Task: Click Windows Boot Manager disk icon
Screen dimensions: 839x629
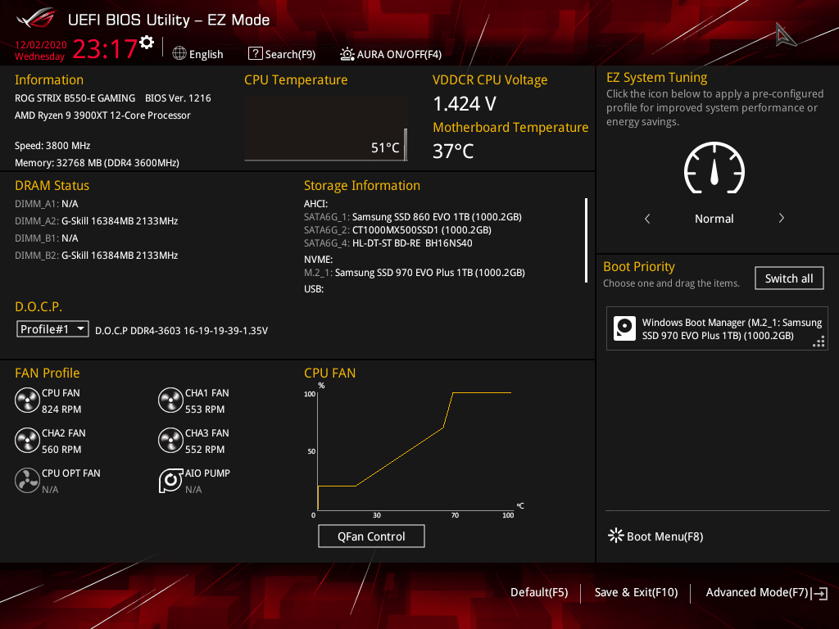Action: coord(624,328)
